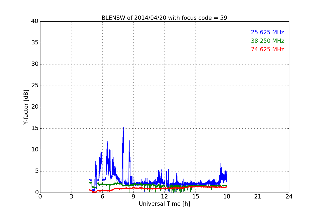Viewport: 321px width, 214px height.
Task: Click the 'Y-factor [dB]' axis label
Action: coord(26,107)
